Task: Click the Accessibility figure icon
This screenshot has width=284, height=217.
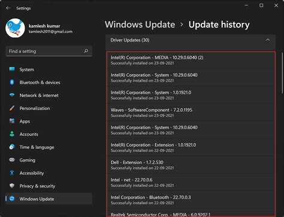Action: pyautogui.click(x=12, y=173)
